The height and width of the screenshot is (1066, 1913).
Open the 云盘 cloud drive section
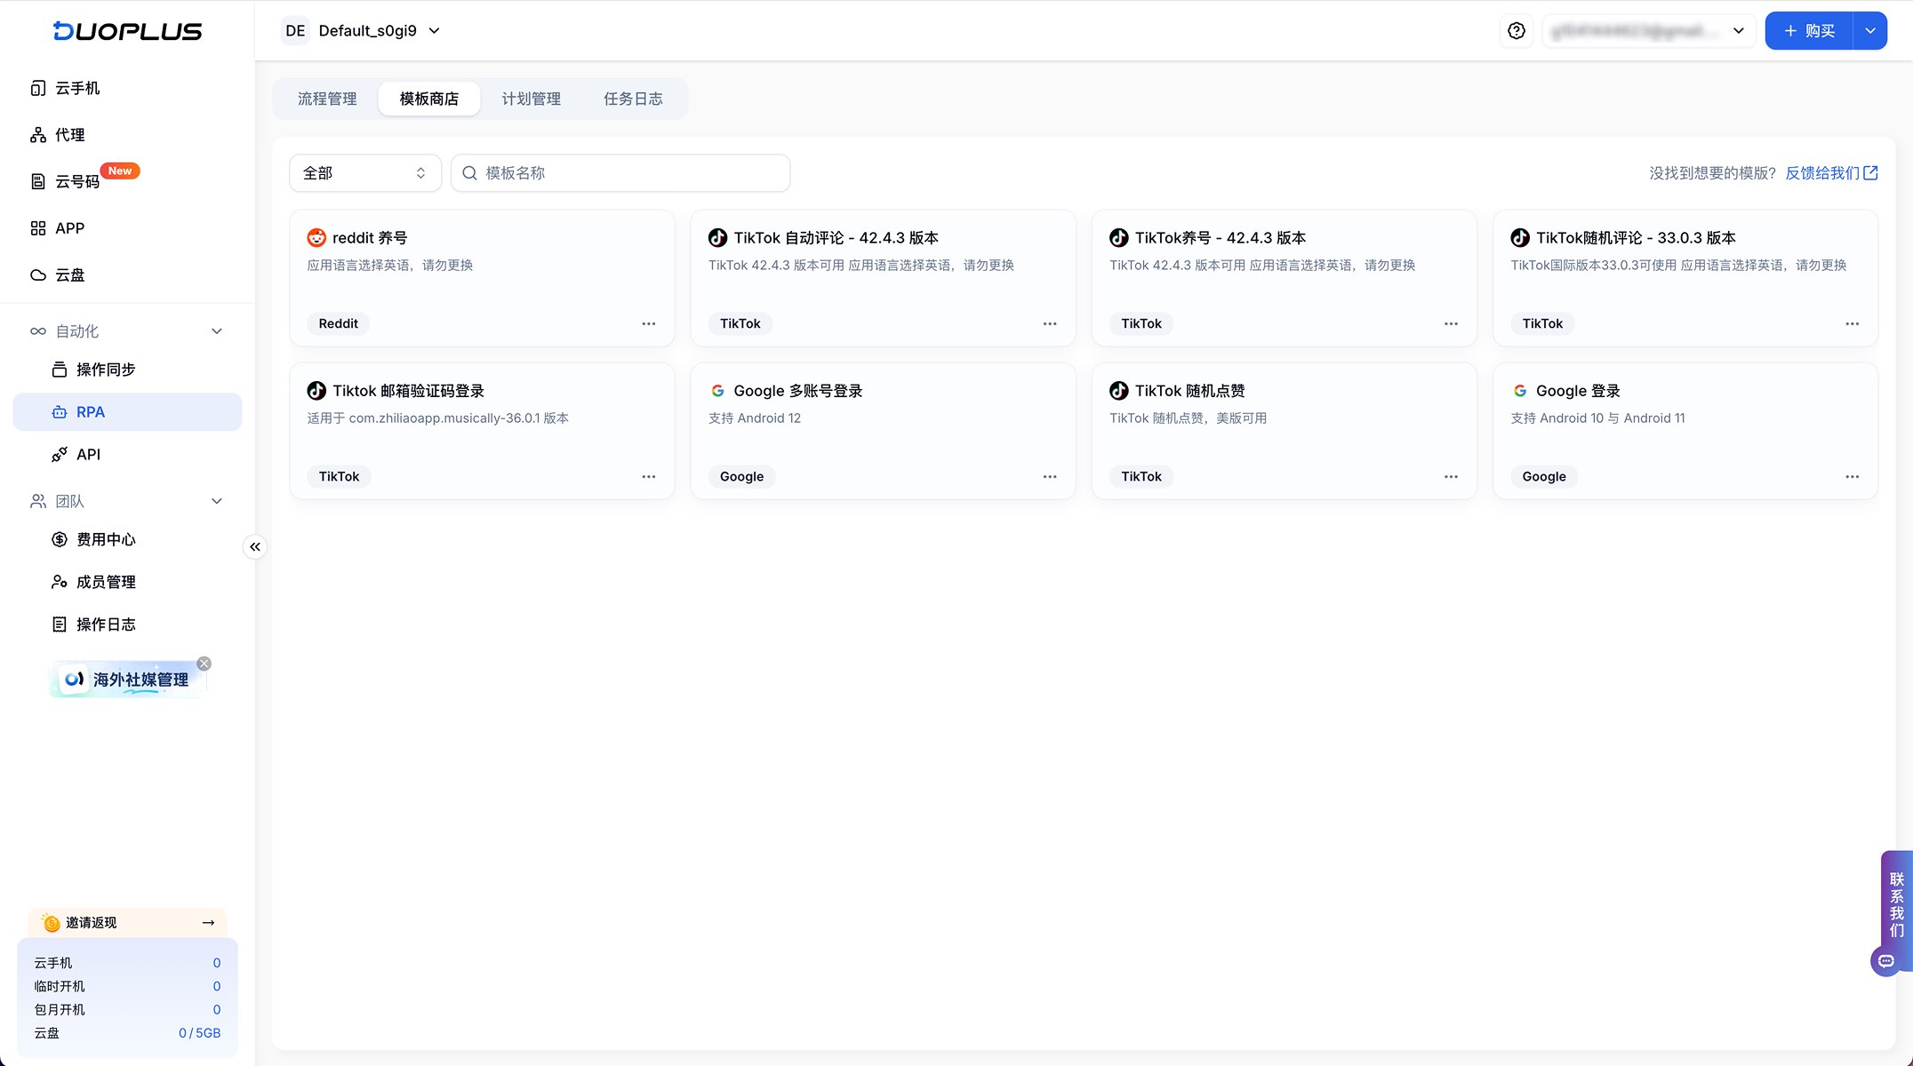click(x=127, y=275)
